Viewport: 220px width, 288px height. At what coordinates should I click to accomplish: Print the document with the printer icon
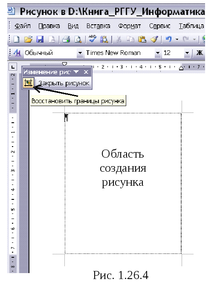(66, 40)
